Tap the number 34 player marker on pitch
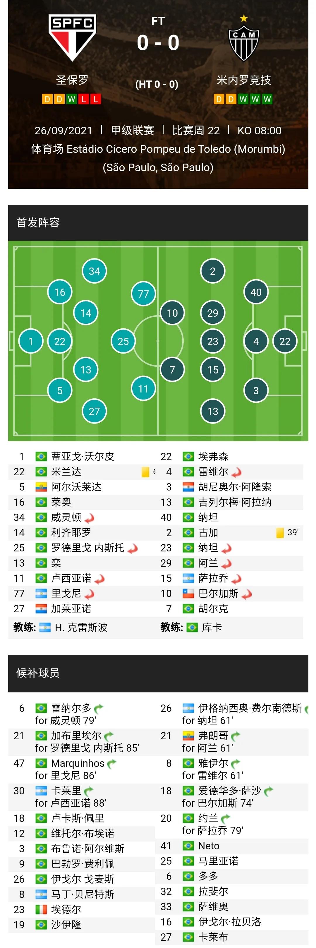This screenshot has width=316, height=948. (94, 271)
